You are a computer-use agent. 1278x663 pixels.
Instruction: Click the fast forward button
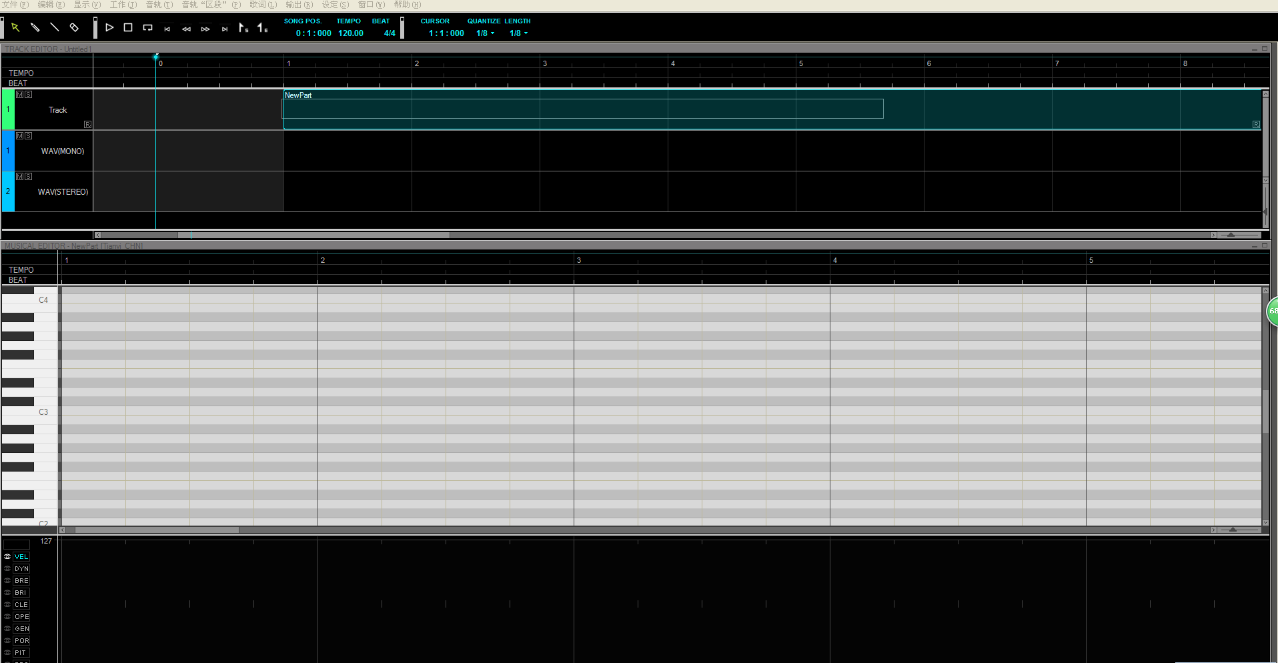click(x=205, y=29)
